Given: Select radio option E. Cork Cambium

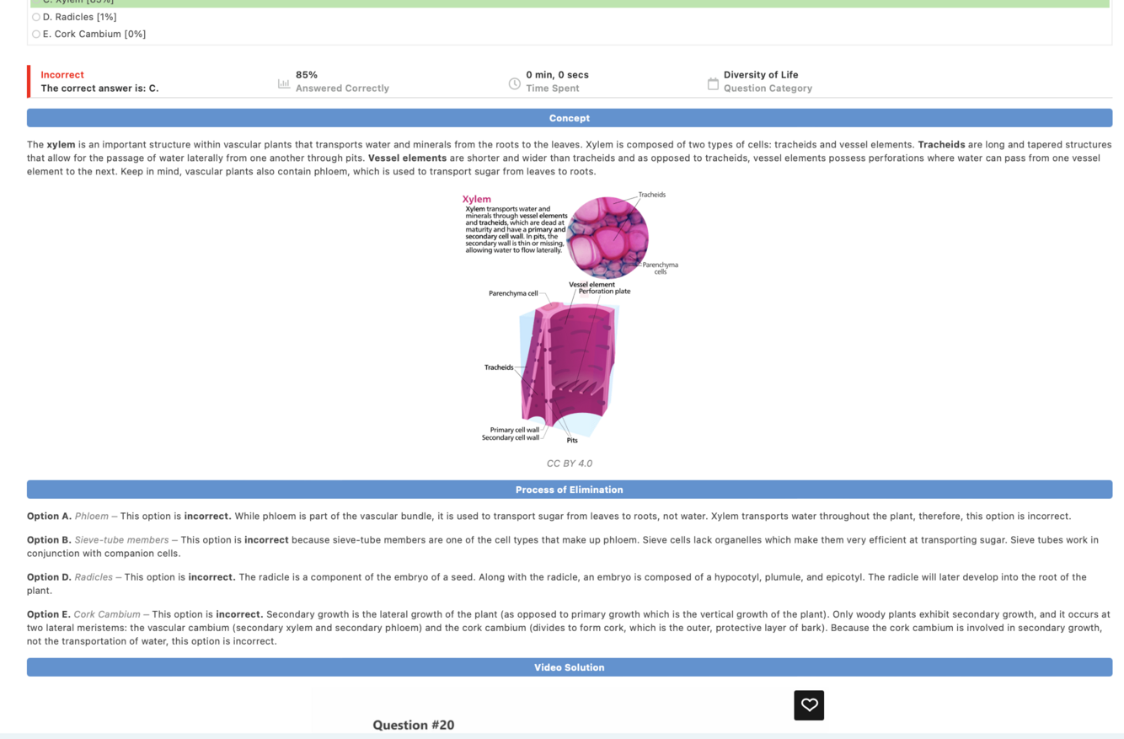Looking at the screenshot, I should point(36,34).
